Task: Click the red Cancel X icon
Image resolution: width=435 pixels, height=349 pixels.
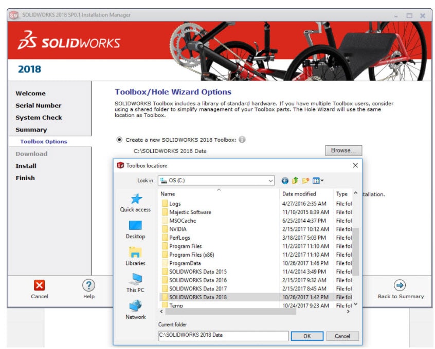Action: pos(39,285)
